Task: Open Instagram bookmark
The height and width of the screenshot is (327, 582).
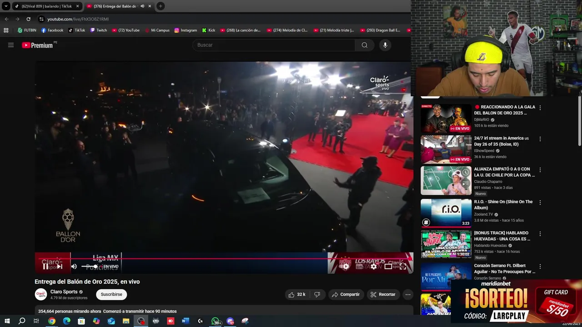Action: tap(186, 30)
